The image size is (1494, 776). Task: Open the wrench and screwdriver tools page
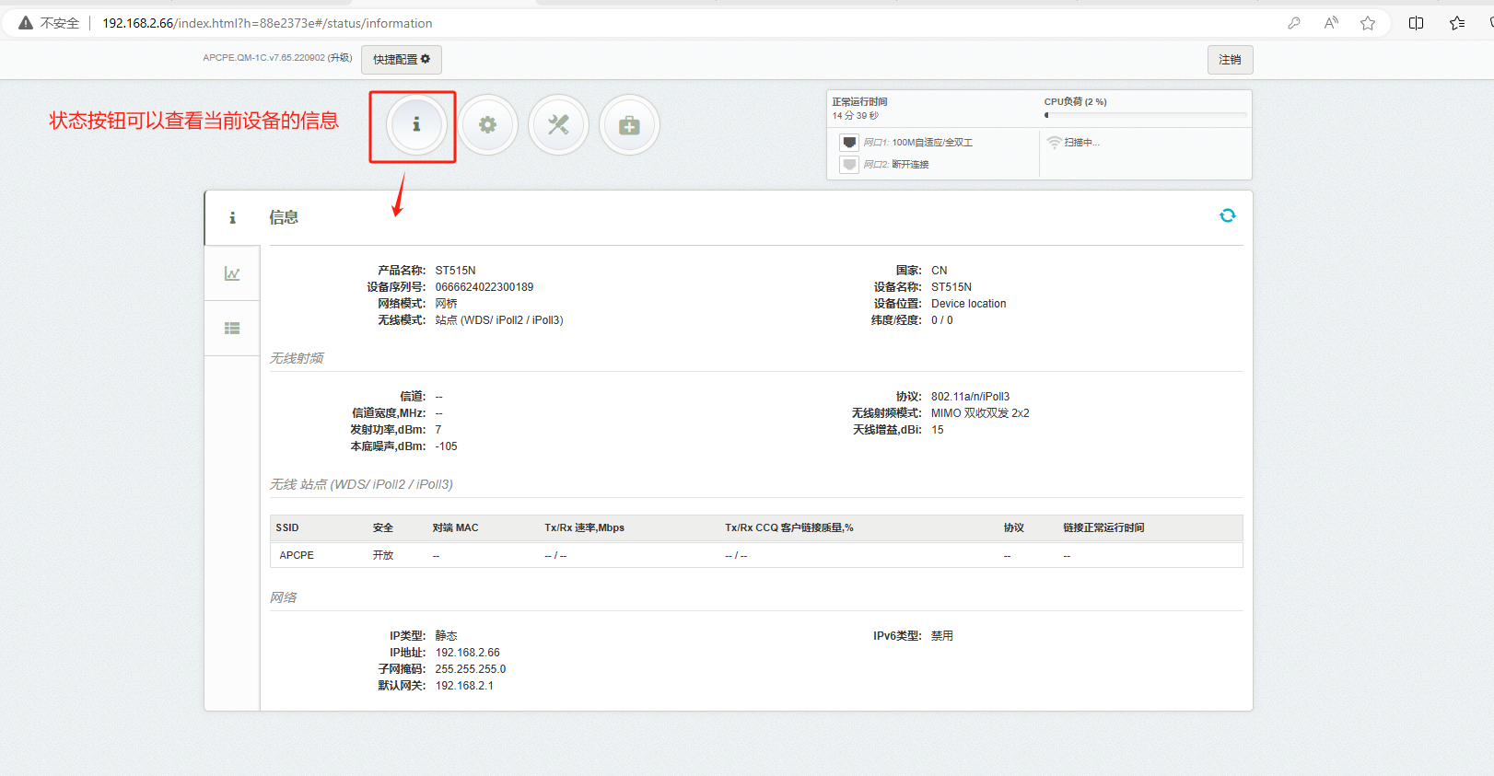pos(558,125)
